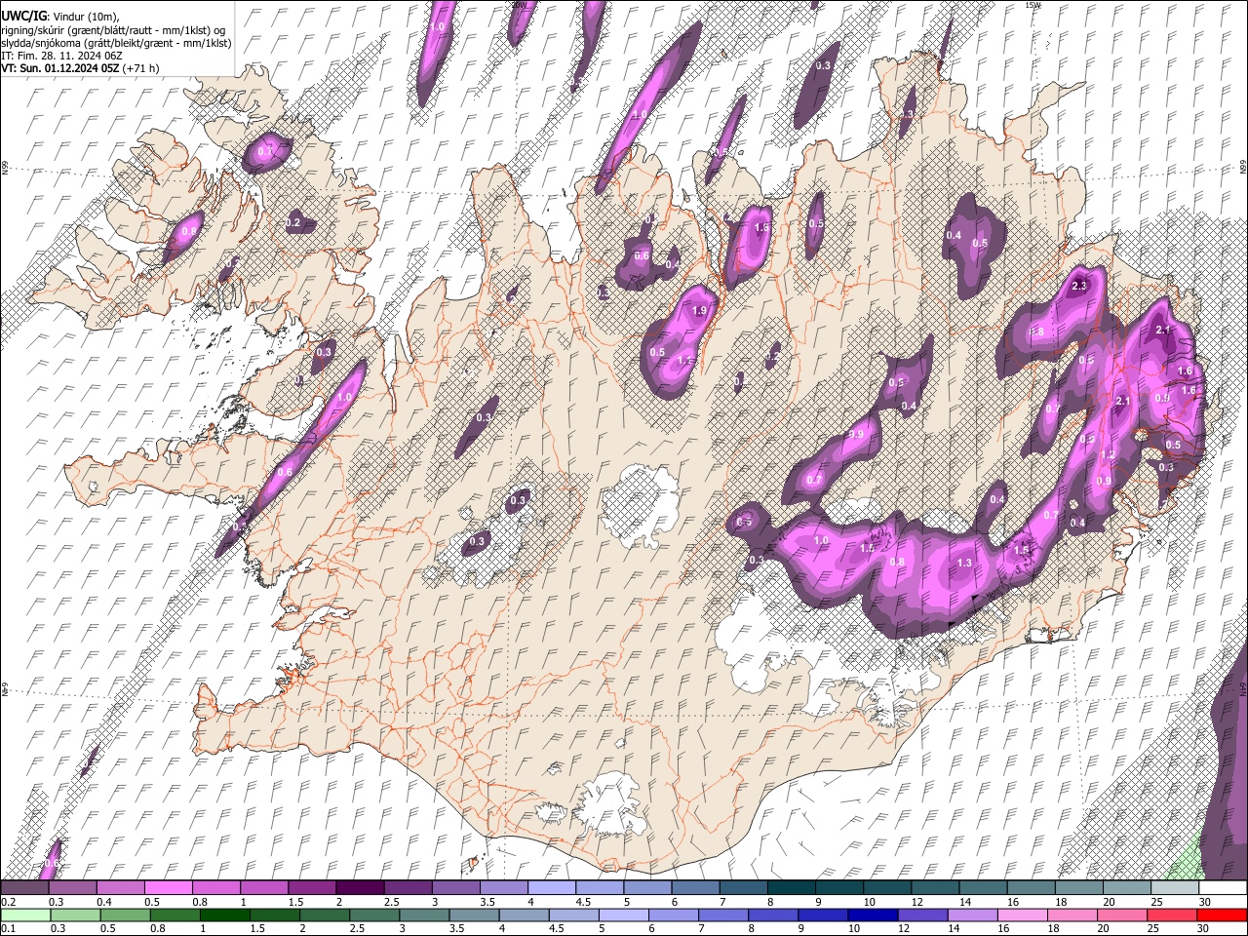Viewport: 1248px width, 936px height.
Task: Click the 'UWC/IG: Vindur (10m),' title line
Action: [x=61, y=17]
